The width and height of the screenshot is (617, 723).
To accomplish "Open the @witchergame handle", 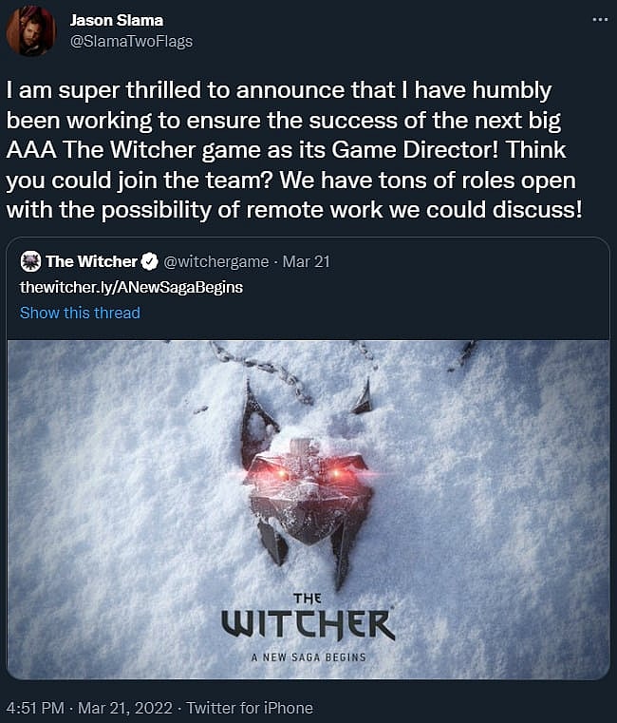I will [x=216, y=262].
